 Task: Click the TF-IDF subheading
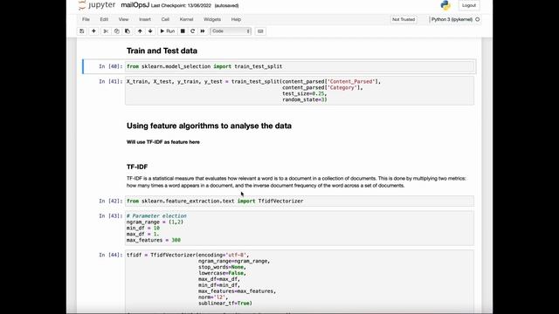(137, 167)
